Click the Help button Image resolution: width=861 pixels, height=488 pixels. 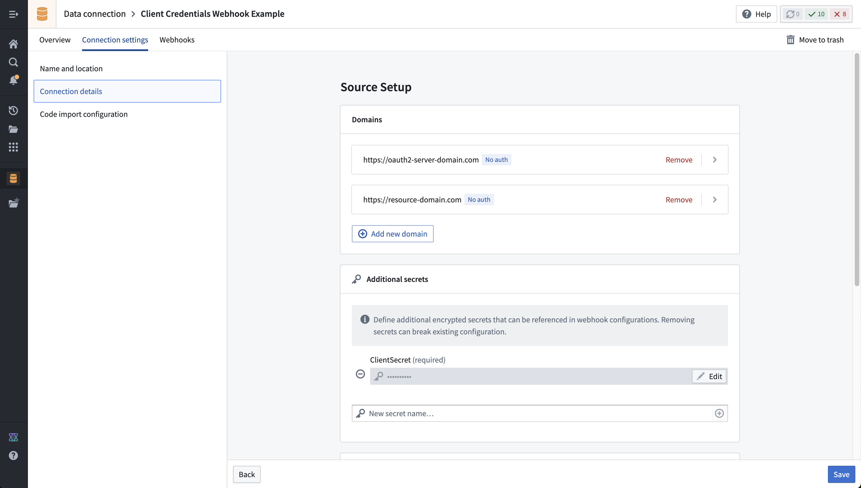point(756,14)
